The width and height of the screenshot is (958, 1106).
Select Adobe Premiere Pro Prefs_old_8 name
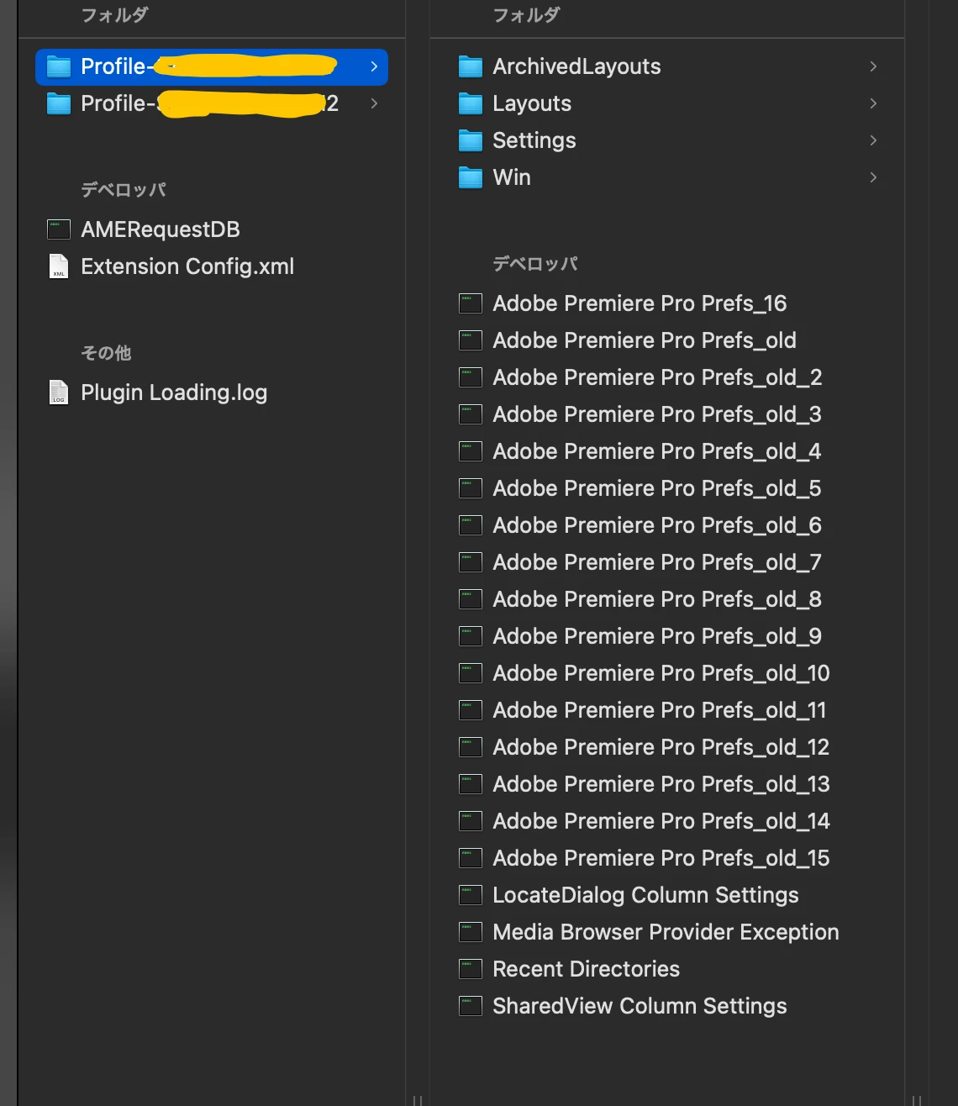pyautogui.click(x=657, y=599)
